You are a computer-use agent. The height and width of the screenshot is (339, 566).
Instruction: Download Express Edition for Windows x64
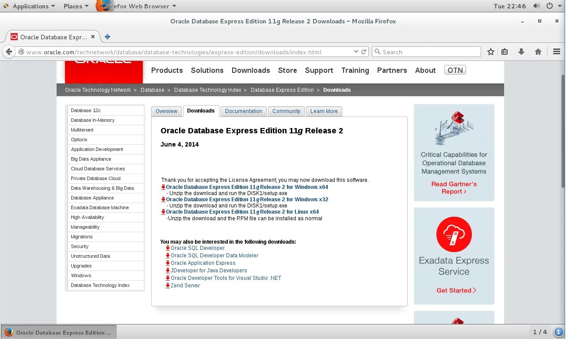pos(247,187)
